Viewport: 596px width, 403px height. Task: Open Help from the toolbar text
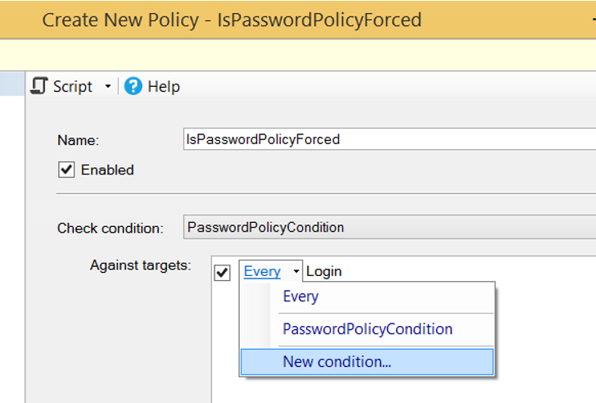tap(164, 87)
